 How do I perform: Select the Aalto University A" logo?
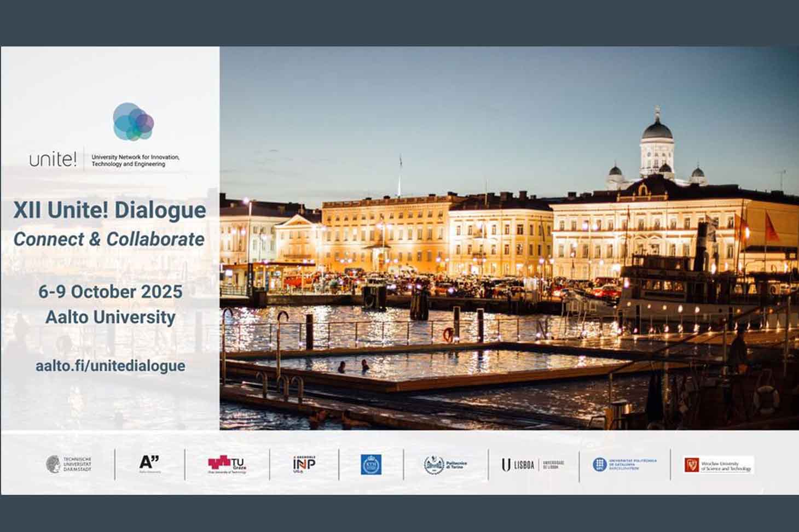click(149, 464)
